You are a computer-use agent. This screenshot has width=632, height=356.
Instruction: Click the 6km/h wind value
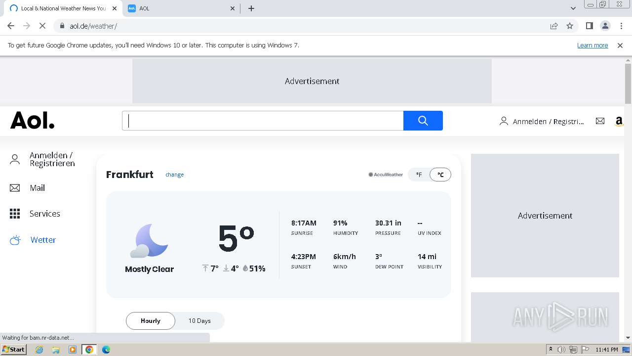click(344, 257)
